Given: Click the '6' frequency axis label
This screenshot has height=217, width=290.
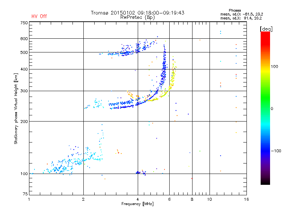Looking at the screenshot, I should coord(169,199).
